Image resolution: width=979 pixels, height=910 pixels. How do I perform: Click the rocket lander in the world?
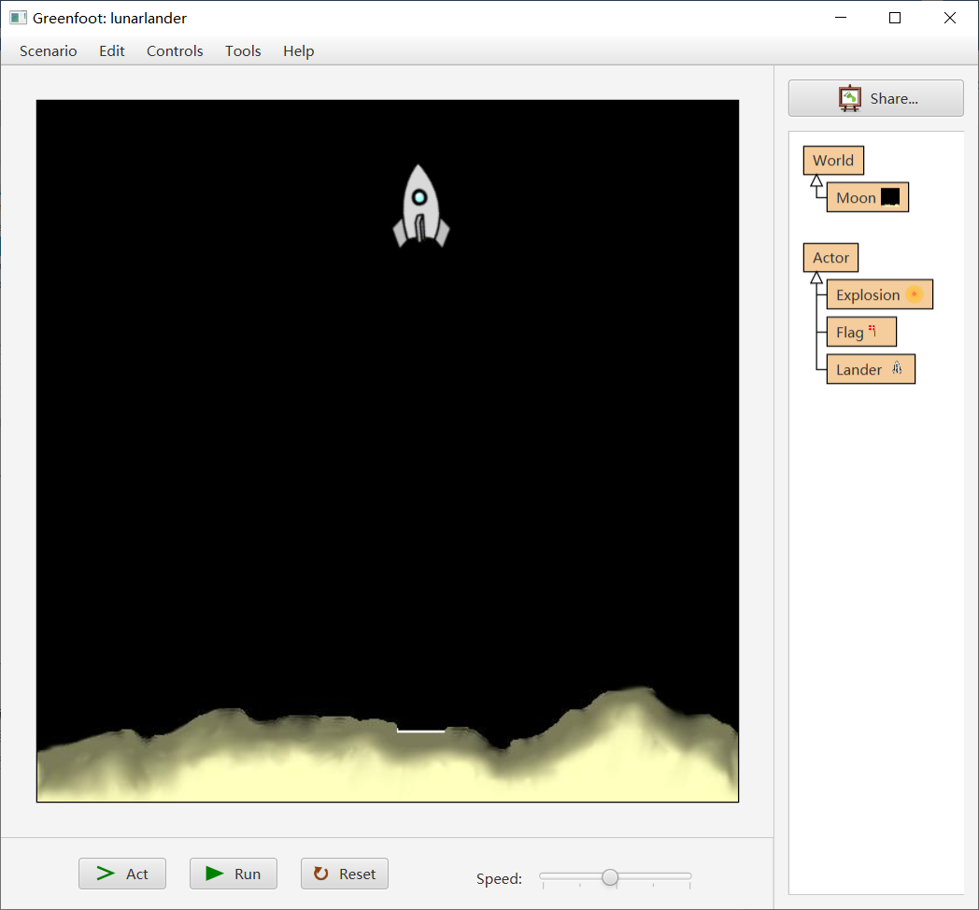click(x=420, y=207)
